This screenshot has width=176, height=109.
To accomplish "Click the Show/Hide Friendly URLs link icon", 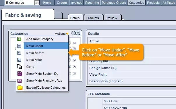I will pos(20,81).
